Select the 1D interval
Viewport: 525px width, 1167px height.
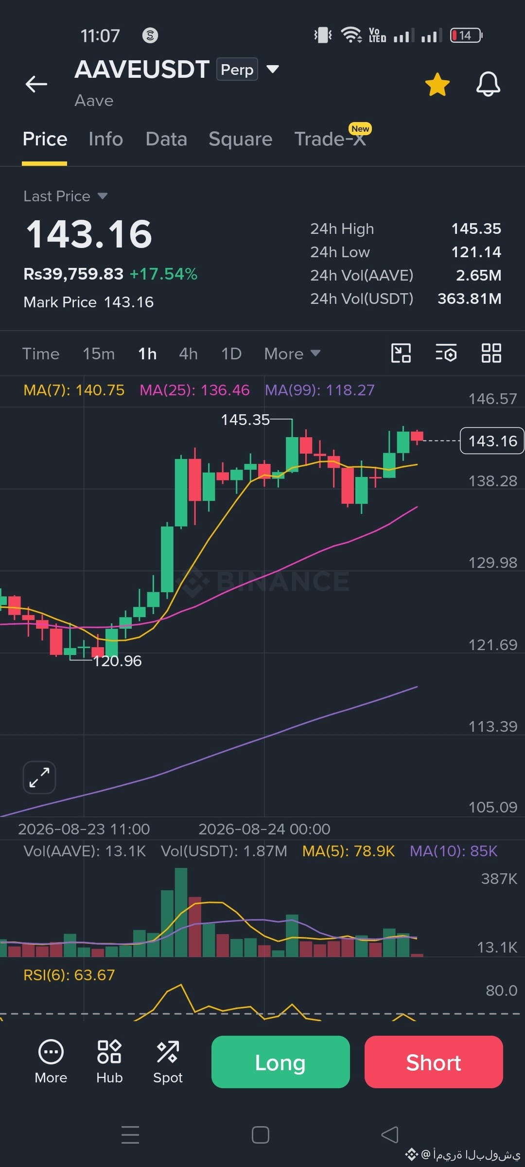[x=231, y=354]
